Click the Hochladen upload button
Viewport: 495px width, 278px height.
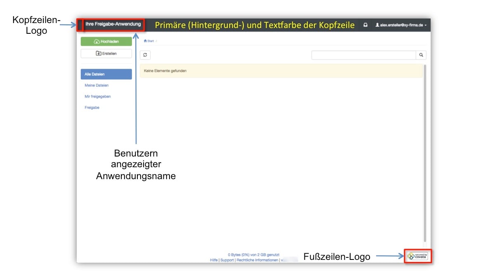pyautogui.click(x=106, y=42)
